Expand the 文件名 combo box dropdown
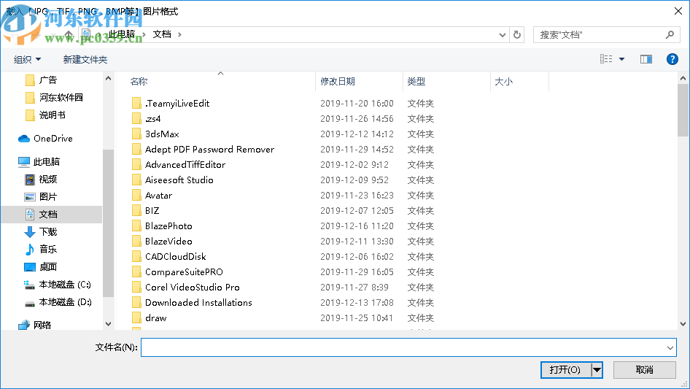690x389 pixels. (x=670, y=347)
